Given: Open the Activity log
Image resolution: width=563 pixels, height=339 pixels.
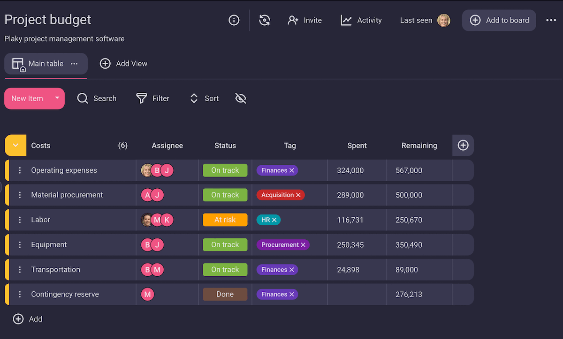Looking at the screenshot, I should (361, 20).
